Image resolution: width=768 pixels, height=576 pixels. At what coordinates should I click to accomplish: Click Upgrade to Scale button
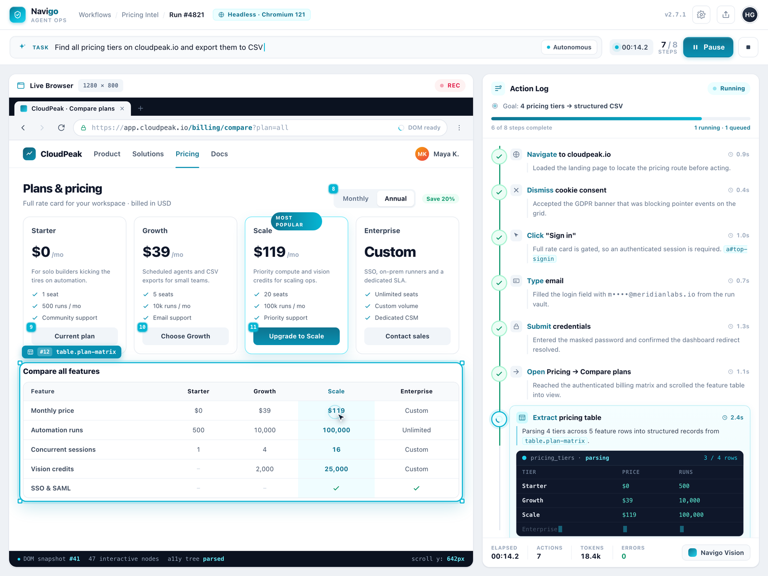coord(296,336)
